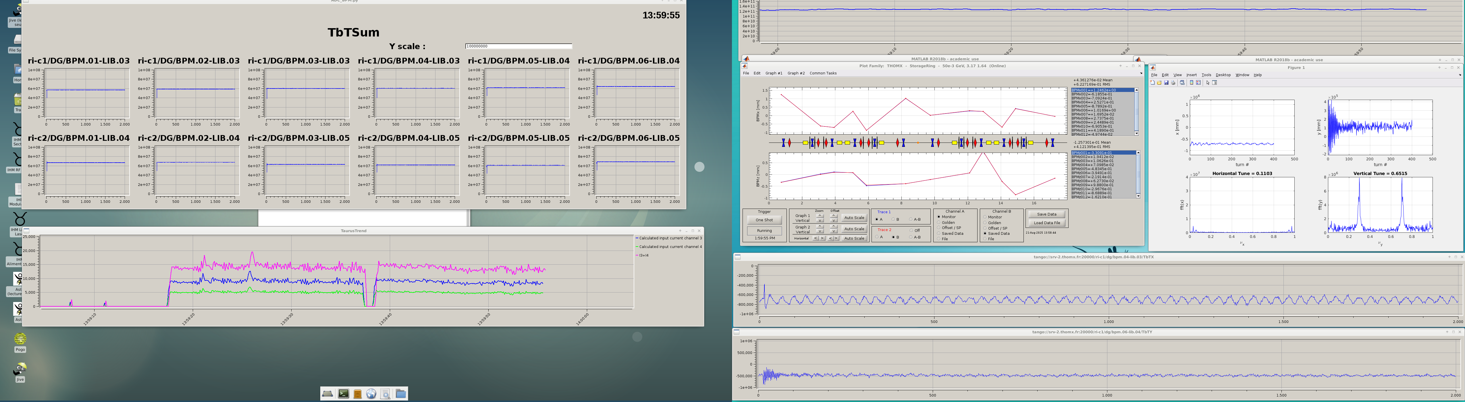Image resolution: width=1465 pixels, height=402 pixels.
Task: Switch Channel B to File
Action: [x=985, y=239]
